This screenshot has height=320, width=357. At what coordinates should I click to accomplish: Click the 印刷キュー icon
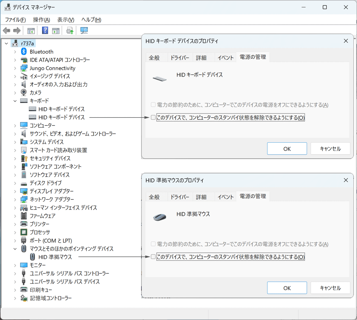(x=24, y=290)
